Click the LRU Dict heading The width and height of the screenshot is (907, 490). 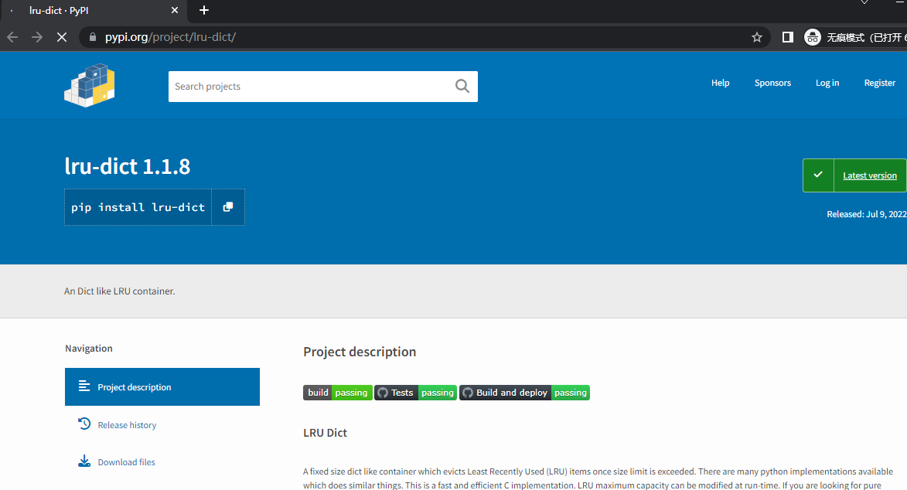pyautogui.click(x=325, y=433)
